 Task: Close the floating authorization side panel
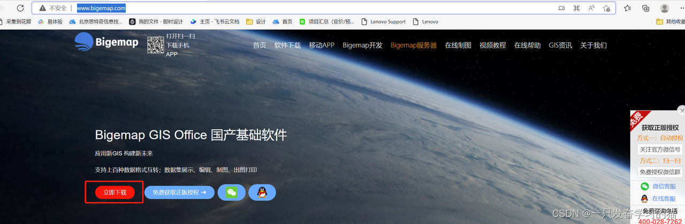(681, 111)
